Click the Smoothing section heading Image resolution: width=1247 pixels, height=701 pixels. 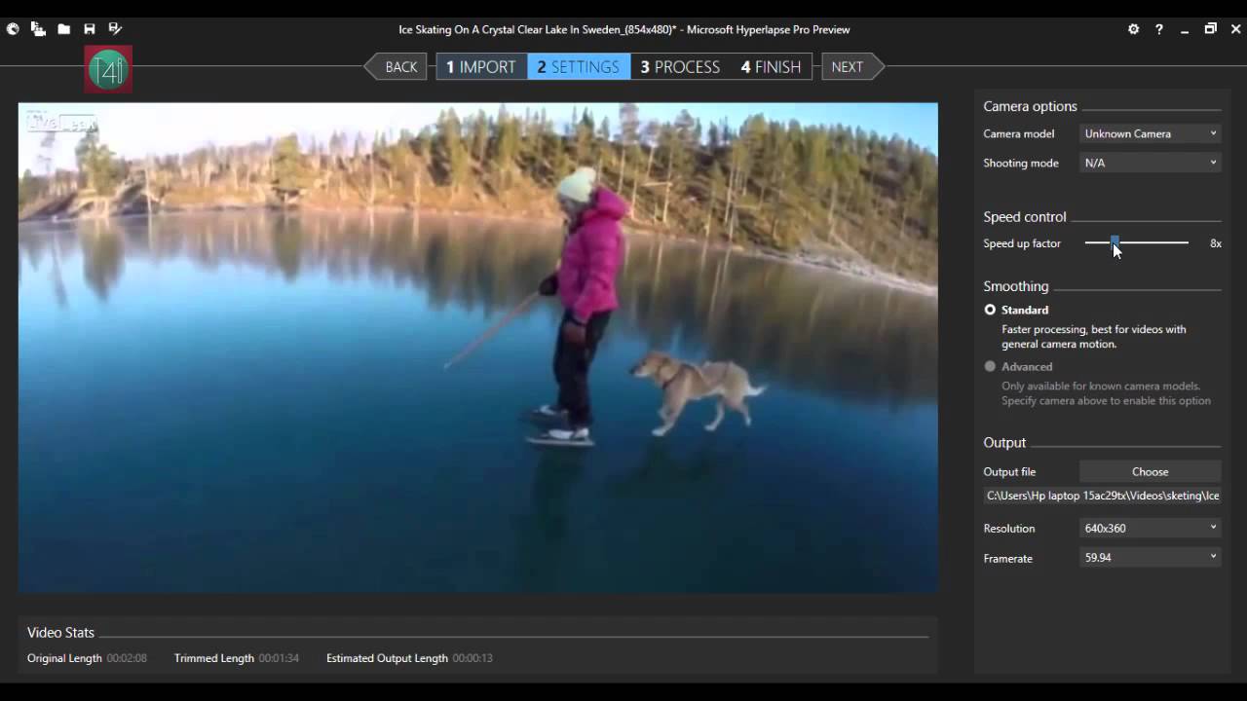(x=1016, y=286)
